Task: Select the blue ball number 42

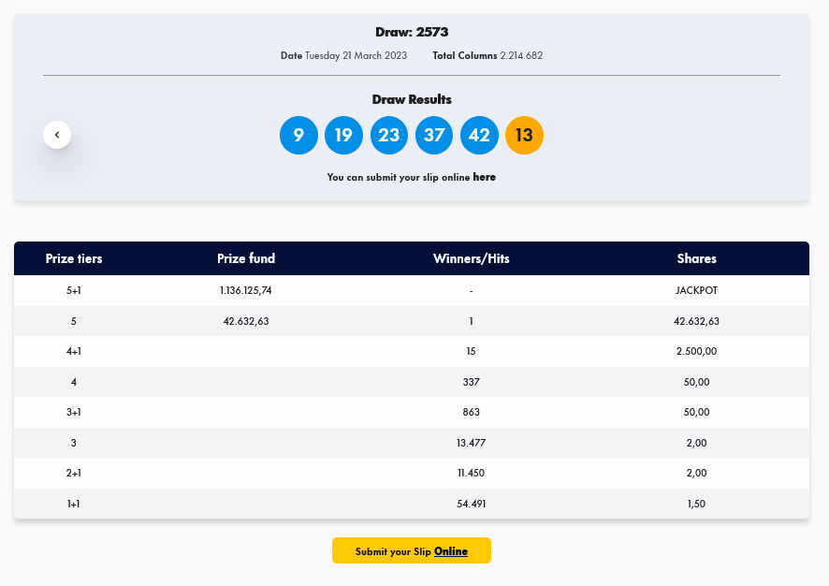Action: [479, 136]
